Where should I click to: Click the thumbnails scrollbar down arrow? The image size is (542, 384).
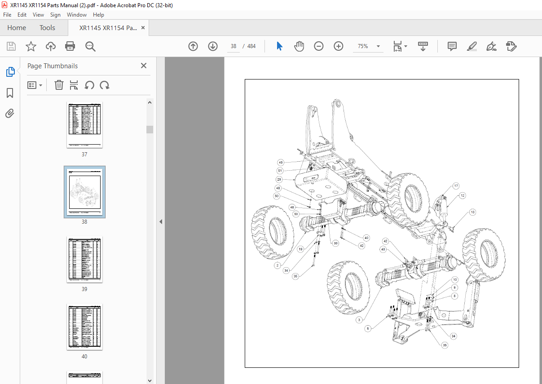(x=150, y=380)
